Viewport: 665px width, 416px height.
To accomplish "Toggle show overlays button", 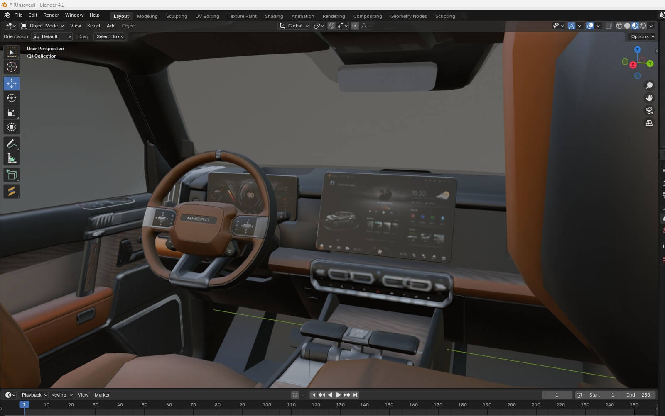I will (x=590, y=26).
